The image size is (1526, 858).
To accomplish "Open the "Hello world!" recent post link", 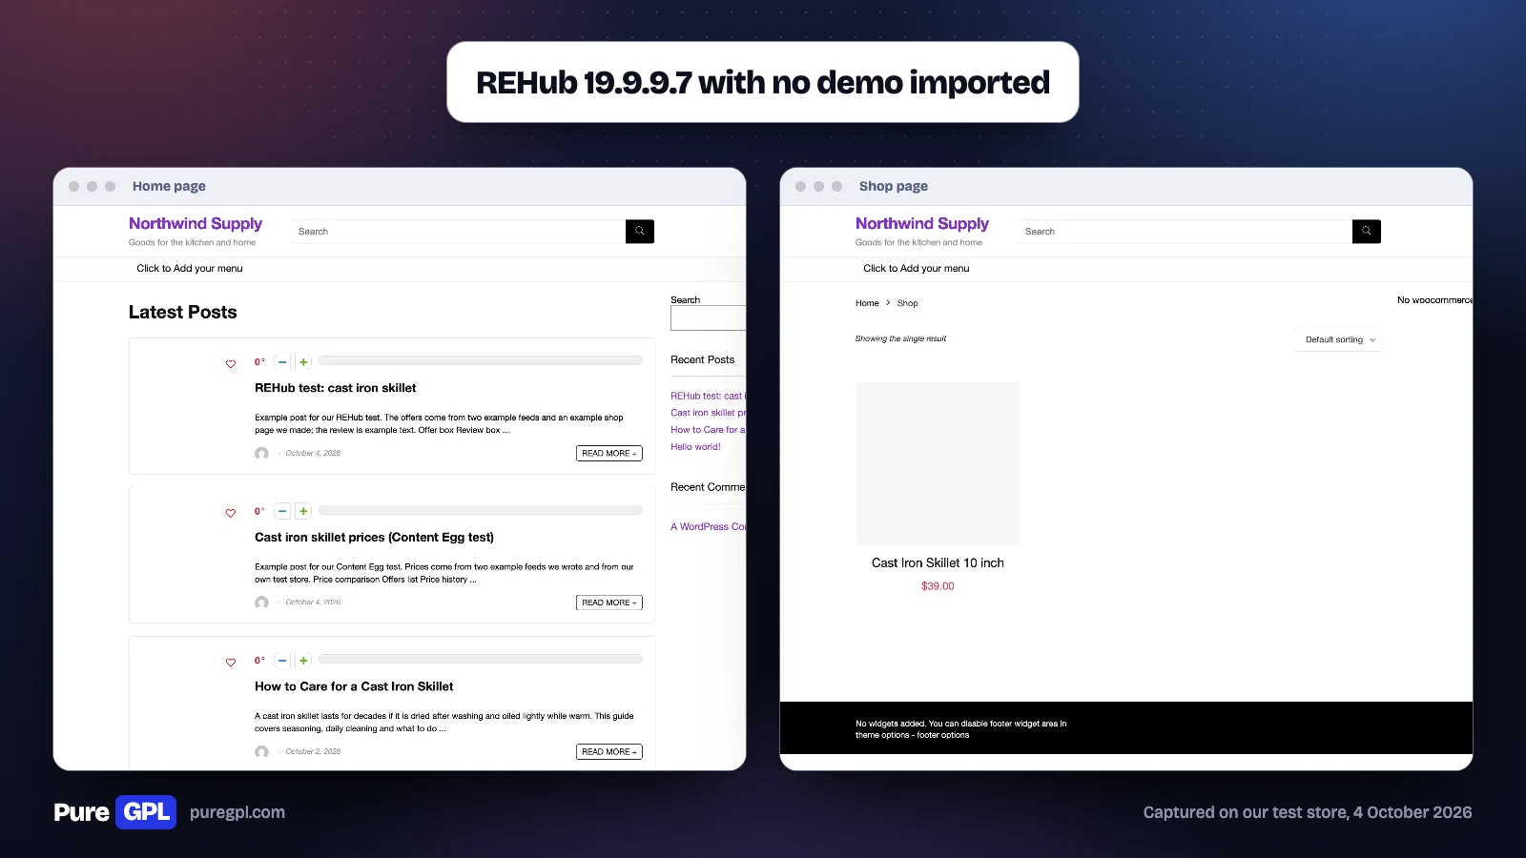I will coord(695,447).
